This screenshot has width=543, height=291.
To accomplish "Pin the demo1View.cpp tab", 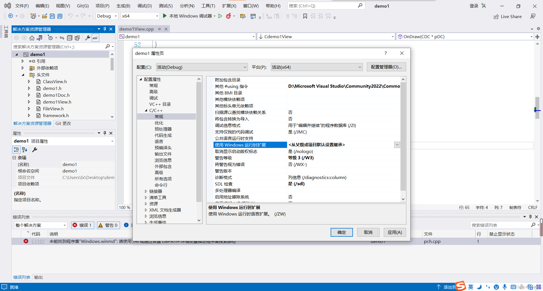I will [160, 29].
